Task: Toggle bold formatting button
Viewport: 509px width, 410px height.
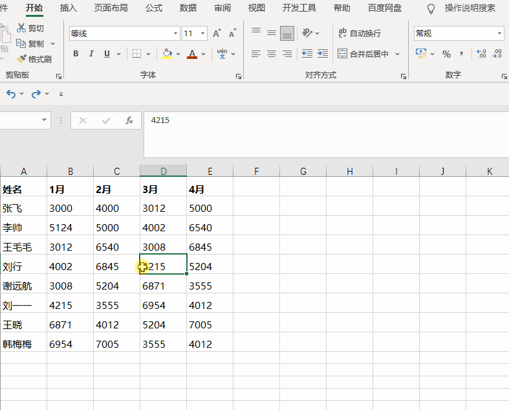Action: 76,54
